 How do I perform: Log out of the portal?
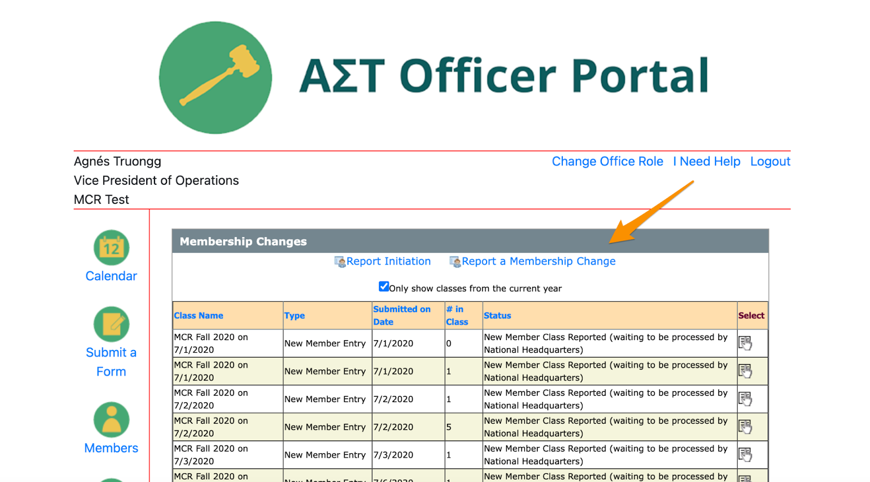pos(770,161)
